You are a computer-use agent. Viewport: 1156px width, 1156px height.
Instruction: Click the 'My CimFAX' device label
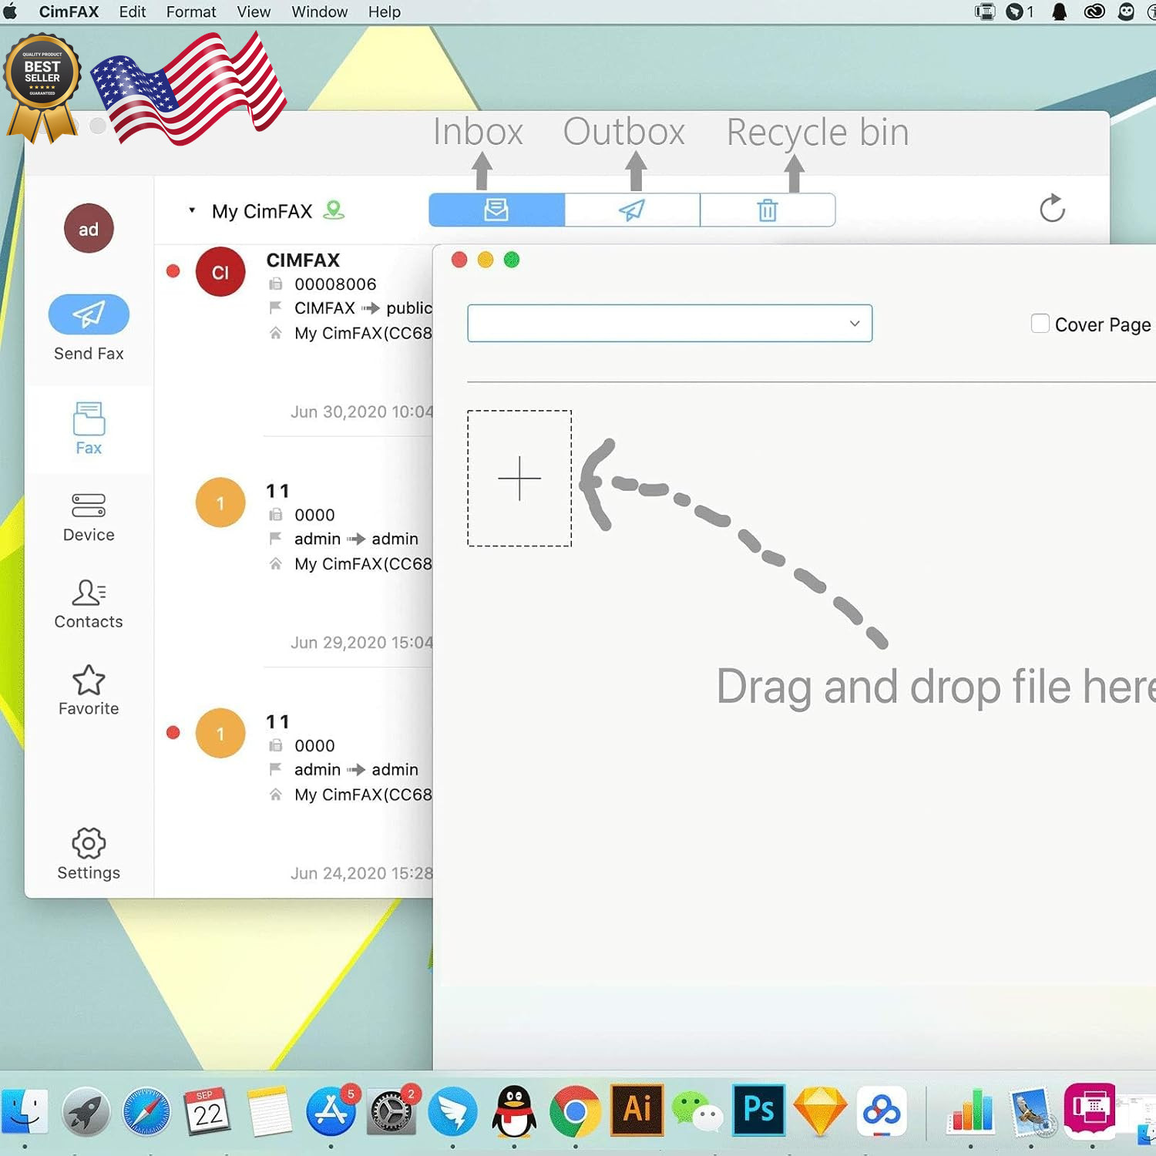pos(262,211)
